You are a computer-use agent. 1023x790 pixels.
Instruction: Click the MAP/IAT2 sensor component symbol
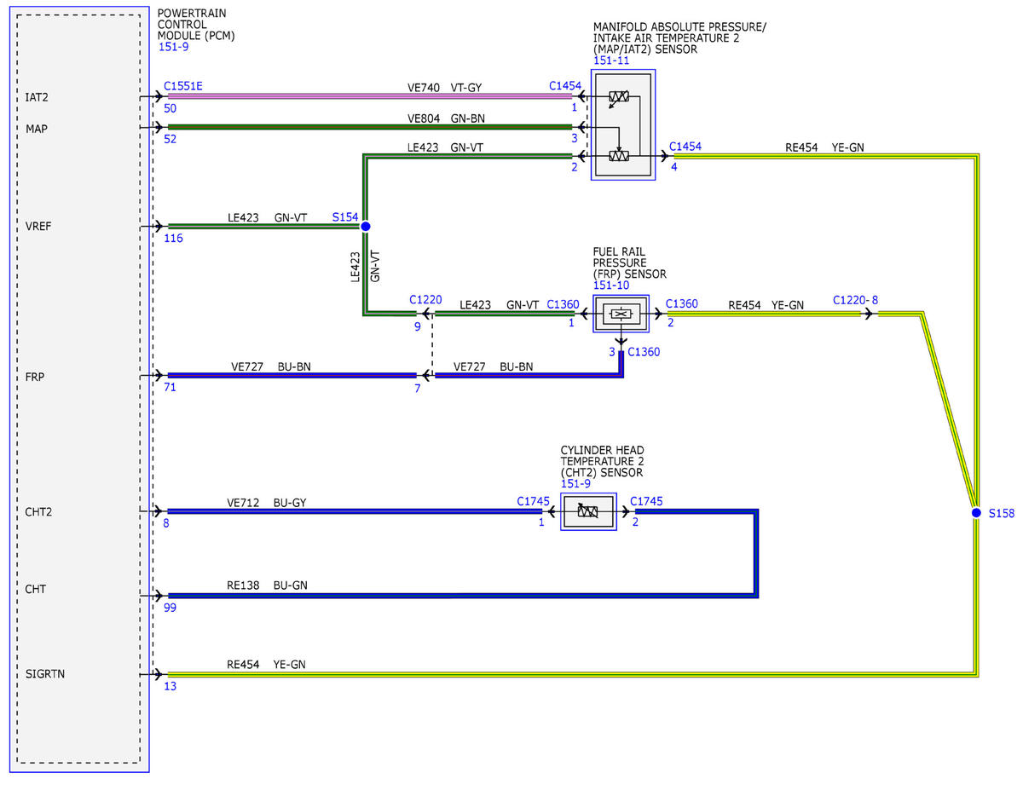pos(623,124)
